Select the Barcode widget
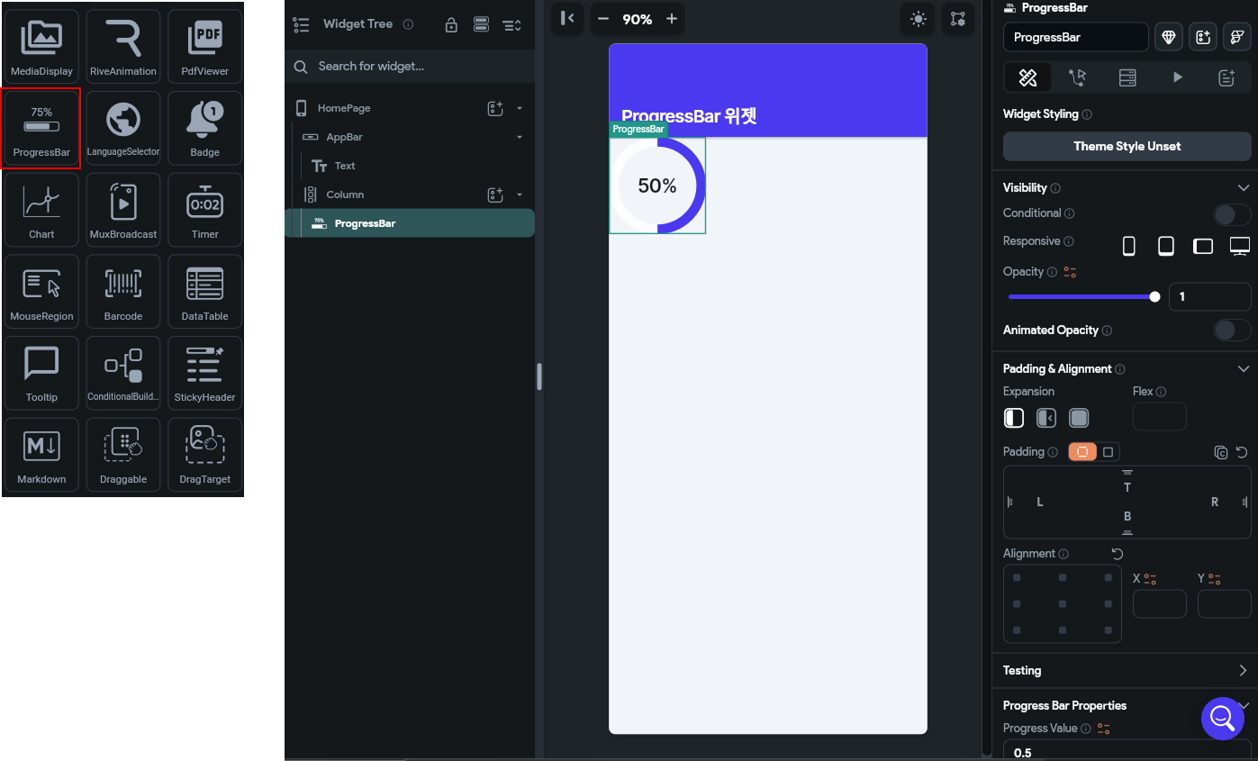The height and width of the screenshot is (761, 1258). point(123,292)
